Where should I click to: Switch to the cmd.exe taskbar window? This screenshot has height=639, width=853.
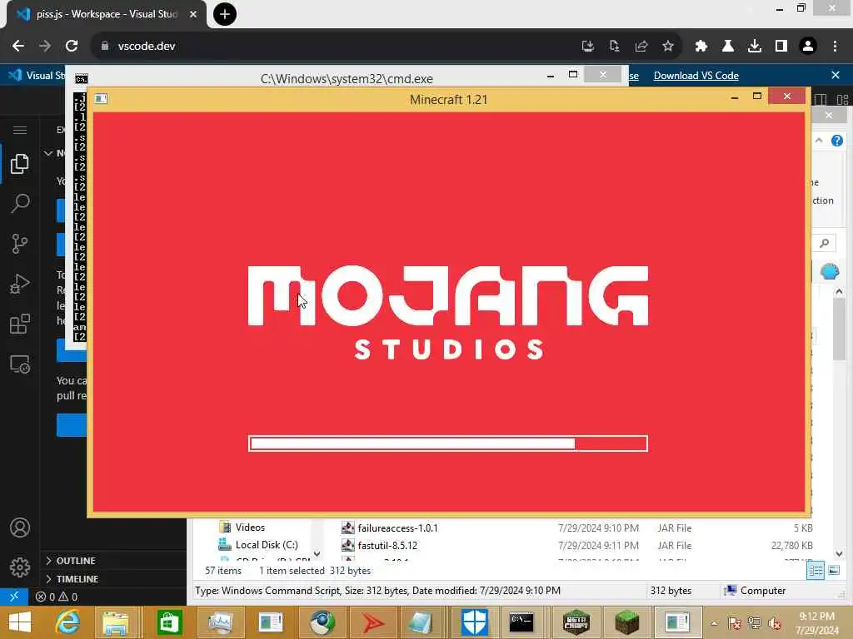pyautogui.click(x=521, y=622)
